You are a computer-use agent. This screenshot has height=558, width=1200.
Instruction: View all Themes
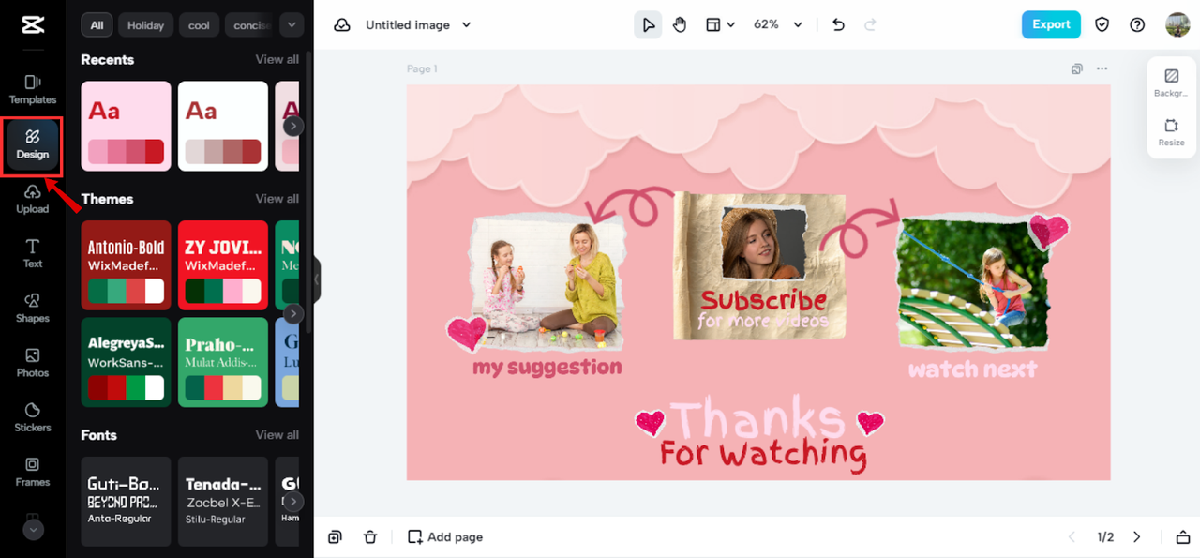(x=277, y=199)
